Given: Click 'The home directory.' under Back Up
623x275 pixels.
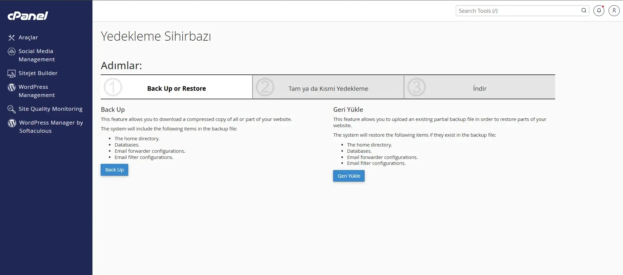Looking at the screenshot, I should [x=137, y=139].
